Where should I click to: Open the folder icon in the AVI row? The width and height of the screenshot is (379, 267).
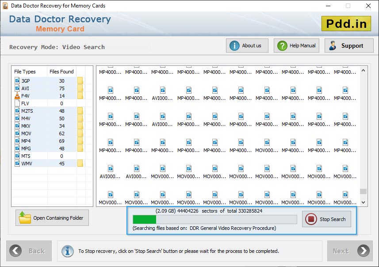pyautogui.click(x=80, y=88)
